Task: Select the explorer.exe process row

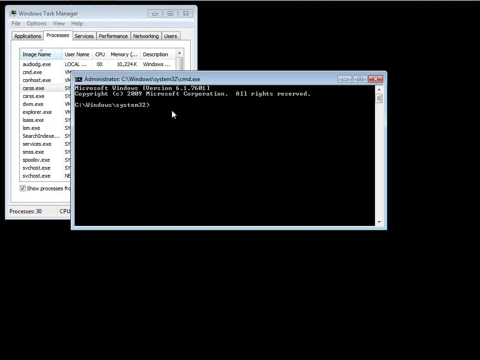Action: (x=45, y=112)
